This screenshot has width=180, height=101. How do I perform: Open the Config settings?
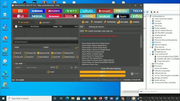[x=134, y=22]
